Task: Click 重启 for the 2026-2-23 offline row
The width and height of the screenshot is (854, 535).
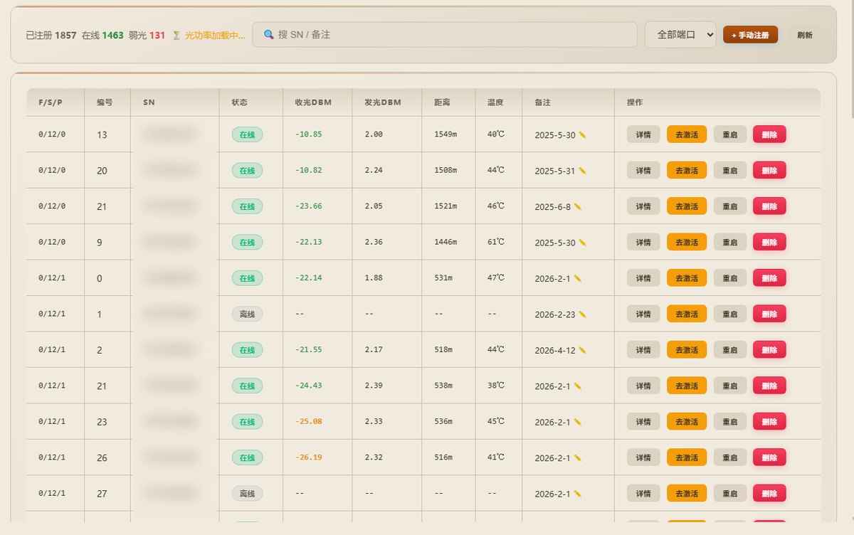Action: 730,314
